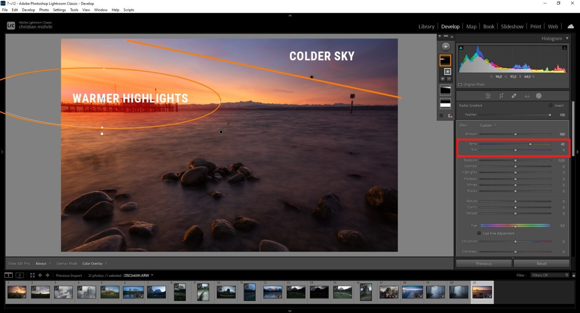The width and height of the screenshot is (580, 313).
Task: Click main window display button 1
Action: tap(9, 275)
